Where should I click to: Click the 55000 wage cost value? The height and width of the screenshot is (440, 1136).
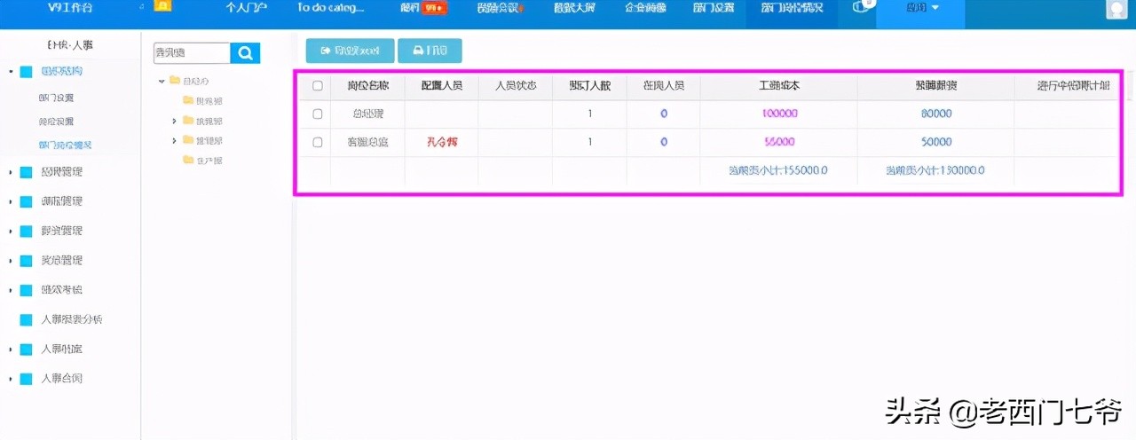[779, 142]
